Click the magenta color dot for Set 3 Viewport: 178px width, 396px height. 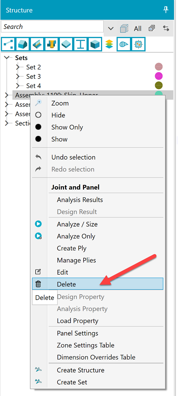pyautogui.click(x=159, y=76)
